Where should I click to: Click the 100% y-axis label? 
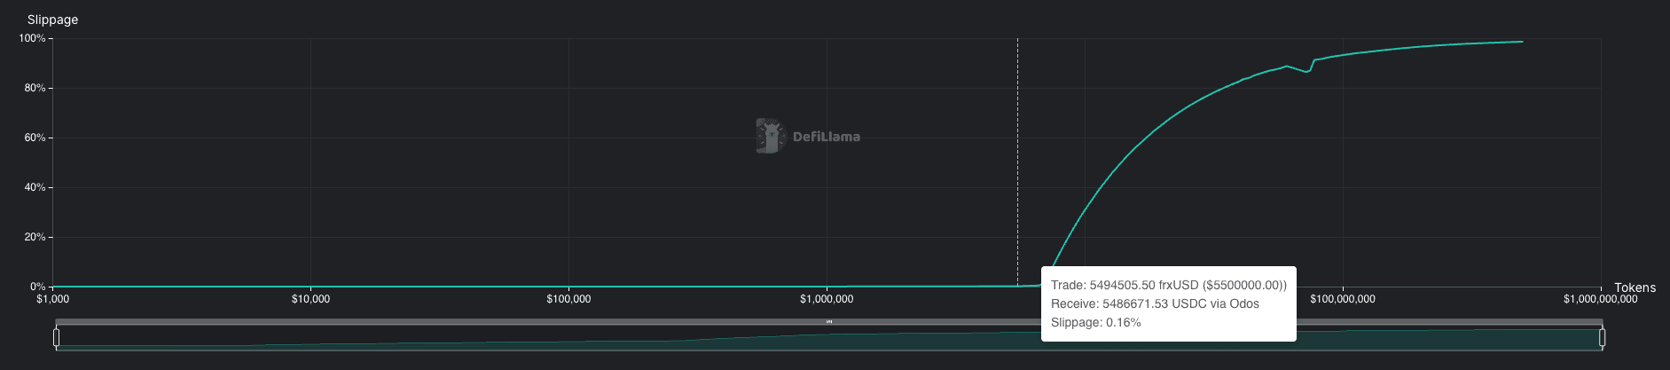pos(32,38)
